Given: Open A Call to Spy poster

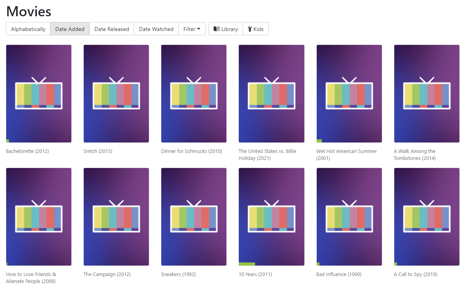Looking at the screenshot, I should click(x=426, y=217).
